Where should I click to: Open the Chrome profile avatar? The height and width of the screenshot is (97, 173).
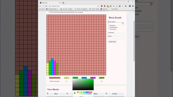coord(130,6)
